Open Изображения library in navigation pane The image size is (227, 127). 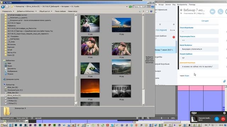coord(12,71)
